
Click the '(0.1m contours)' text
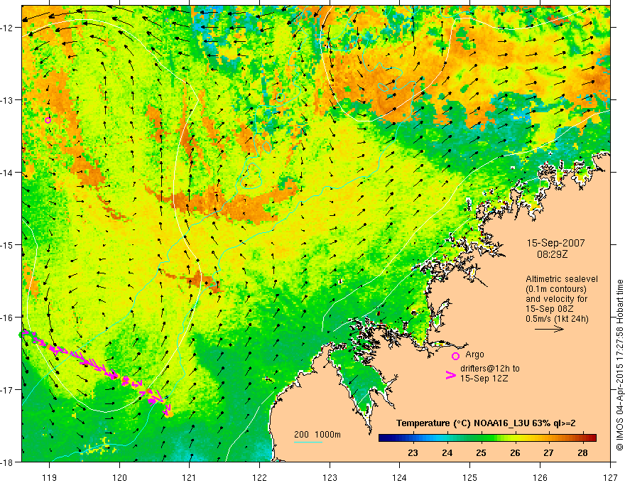pyautogui.click(x=556, y=289)
